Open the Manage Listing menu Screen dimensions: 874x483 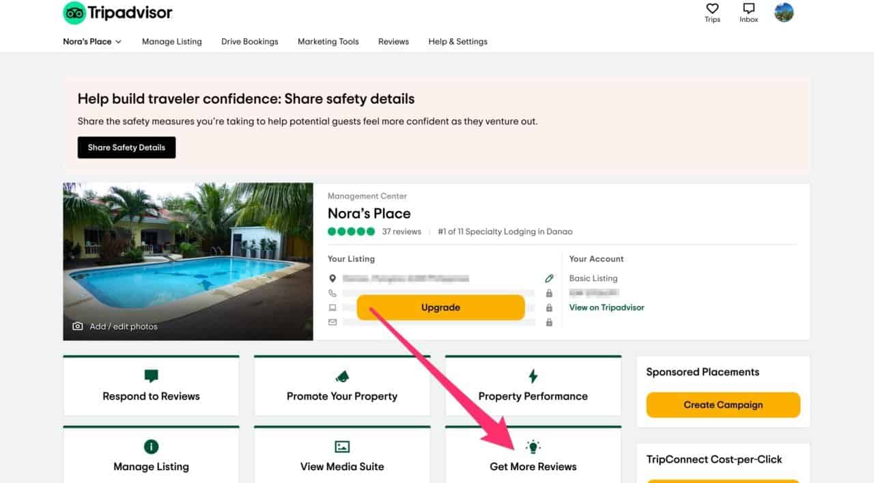coord(172,42)
